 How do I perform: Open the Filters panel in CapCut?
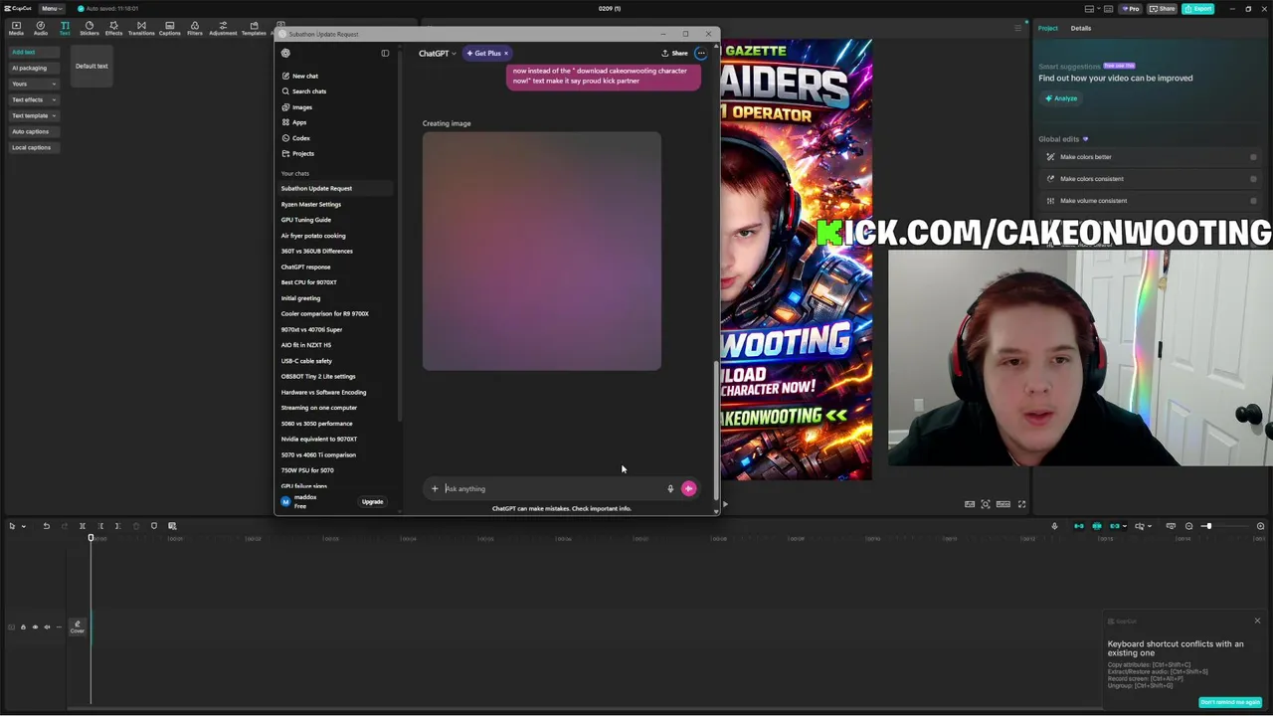pyautogui.click(x=195, y=28)
